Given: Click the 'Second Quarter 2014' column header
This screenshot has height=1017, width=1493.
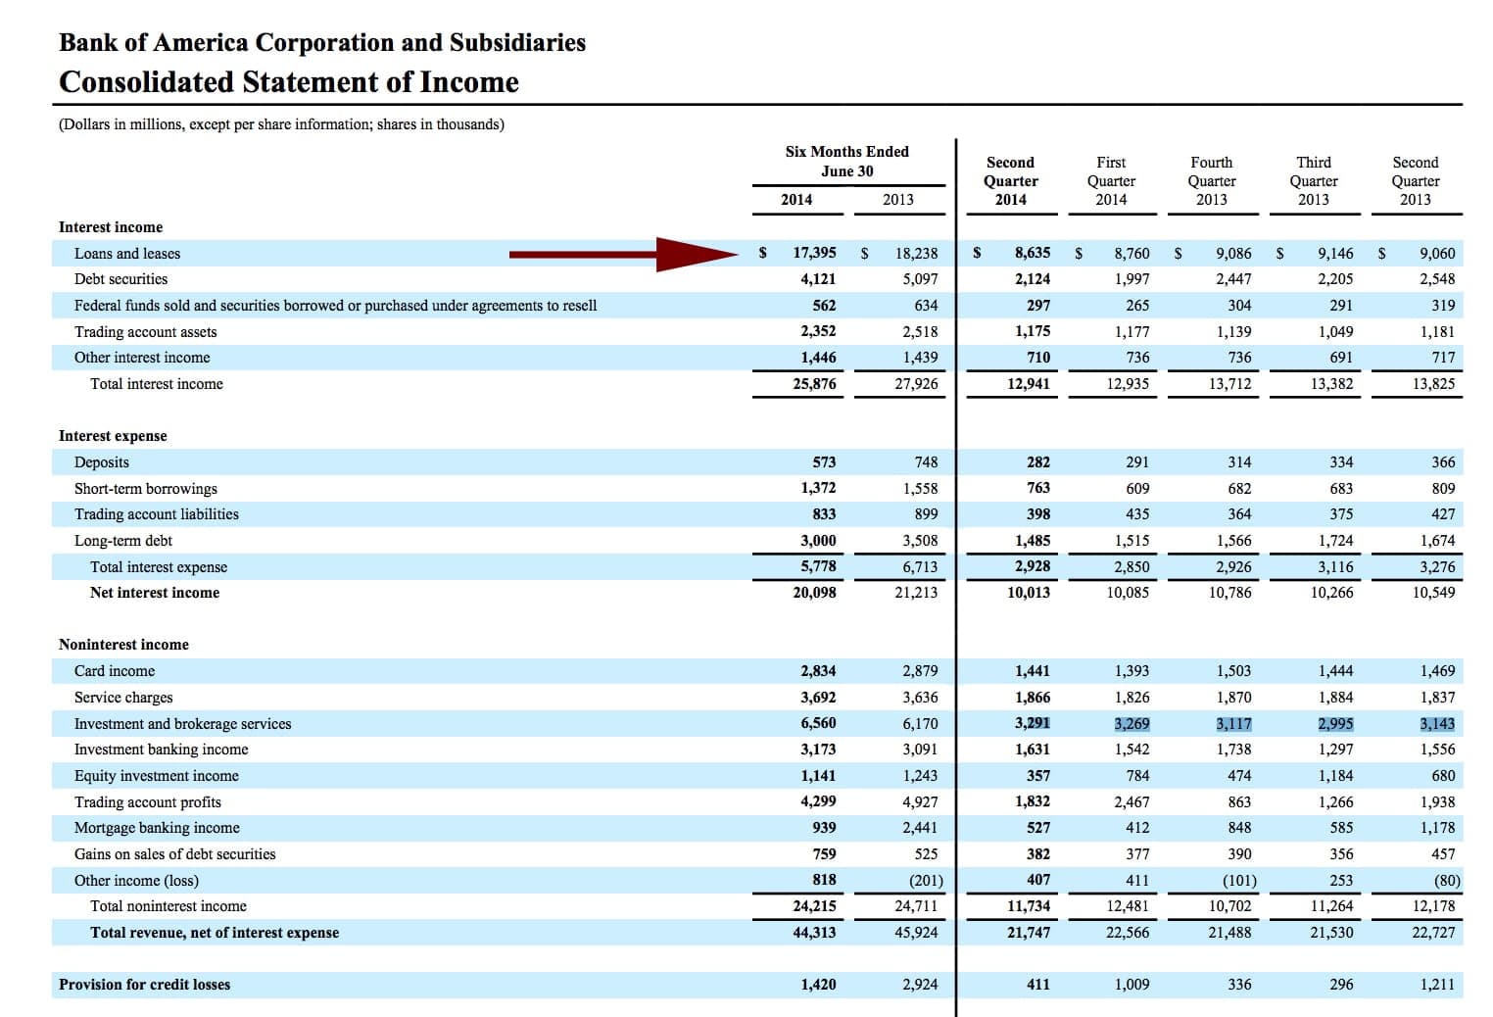Looking at the screenshot, I should (x=1010, y=180).
